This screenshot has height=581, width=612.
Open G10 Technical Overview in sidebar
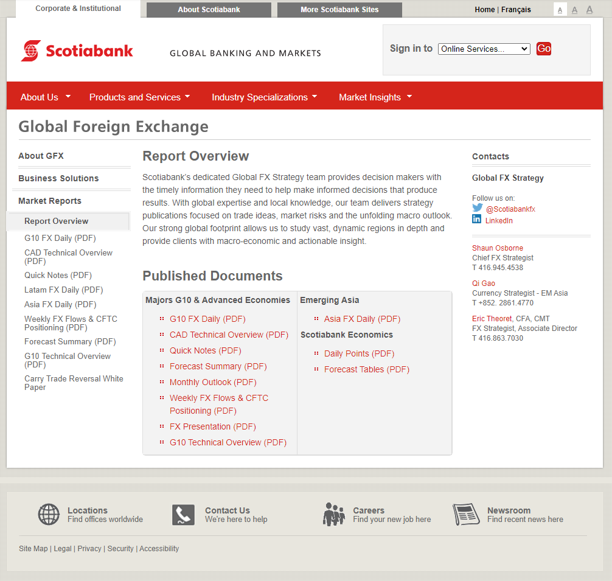68,360
